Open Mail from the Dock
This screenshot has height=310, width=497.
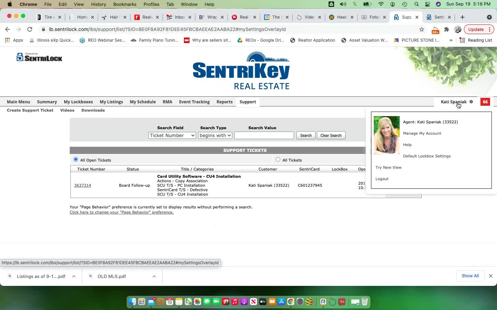pyautogui.click(x=151, y=302)
